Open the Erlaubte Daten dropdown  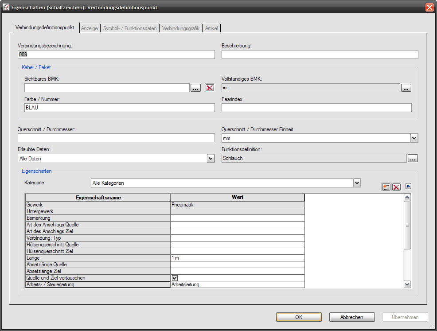pos(211,159)
